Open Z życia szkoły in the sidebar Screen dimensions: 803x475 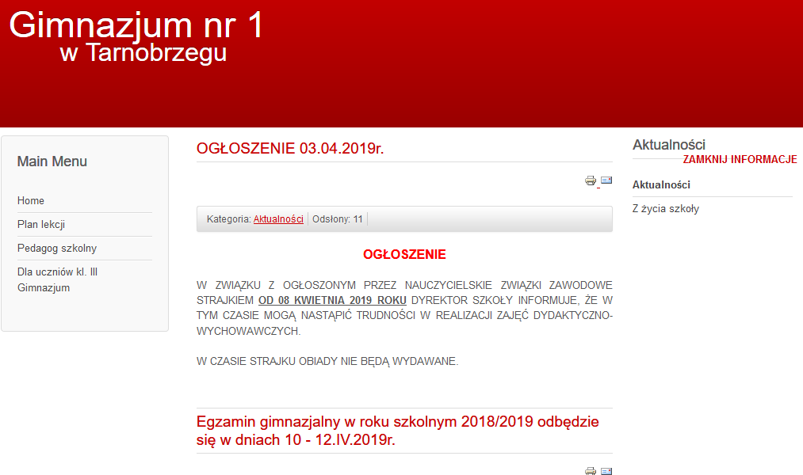[665, 209]
